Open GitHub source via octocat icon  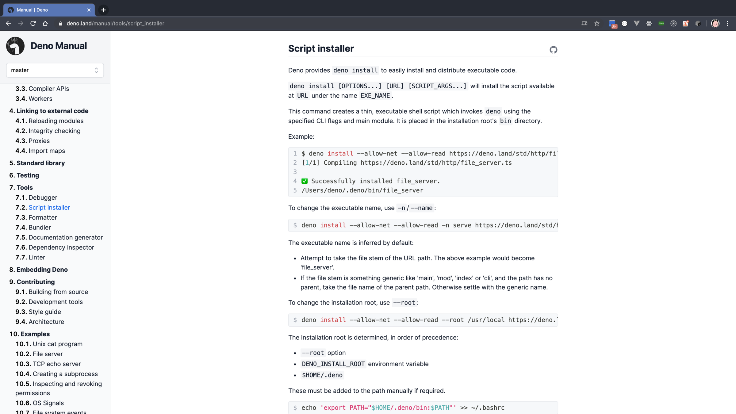pyautogui.click(x=553, y=50)
